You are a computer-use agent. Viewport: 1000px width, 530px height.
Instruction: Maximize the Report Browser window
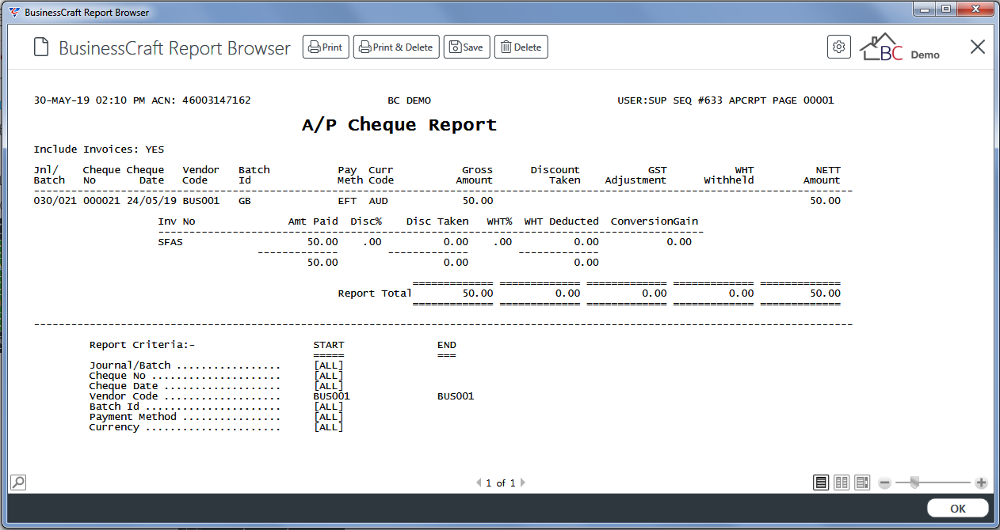(x=945, y=9)
